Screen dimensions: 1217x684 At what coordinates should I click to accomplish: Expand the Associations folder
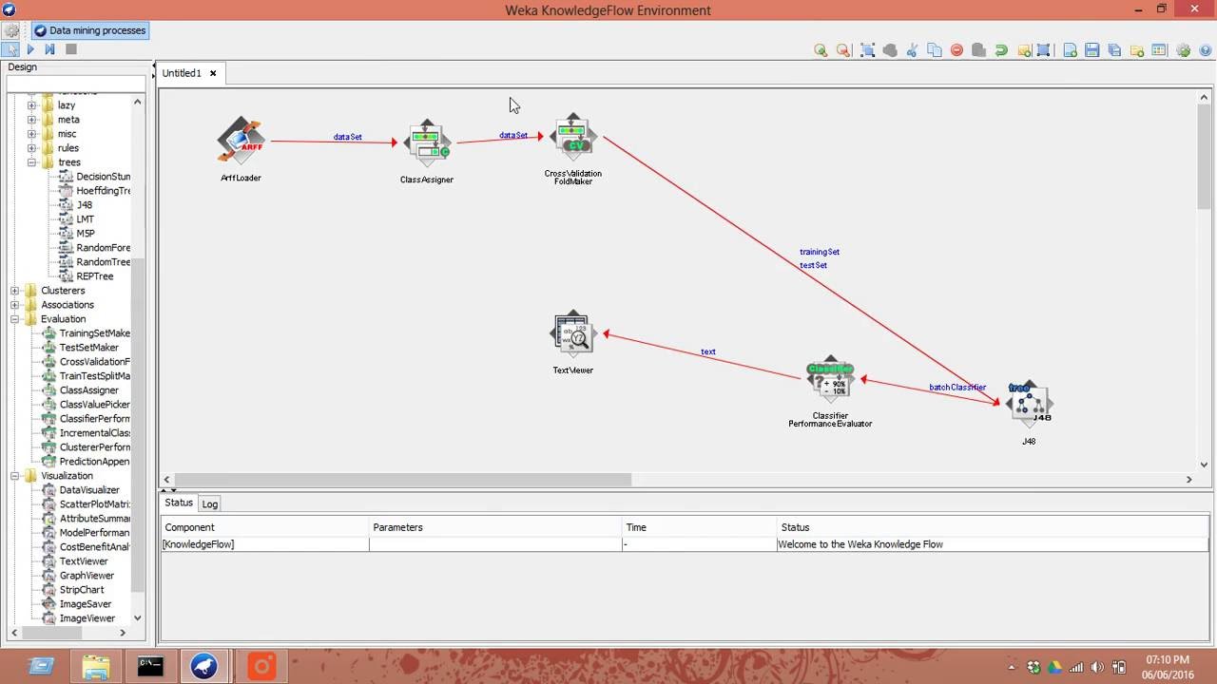click(14, 305)
